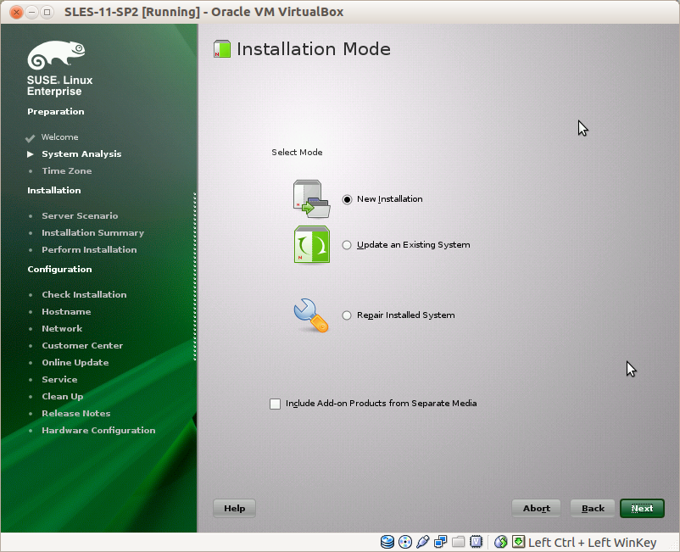Image resolution: width=680 pixels, height=552 pixels.
Task: Click the Select Mode label
Action: click(297, 152)
